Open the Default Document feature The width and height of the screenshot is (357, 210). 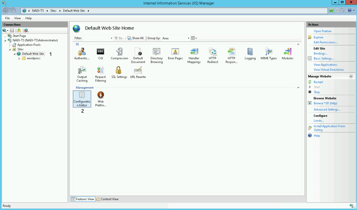point(138,55)
